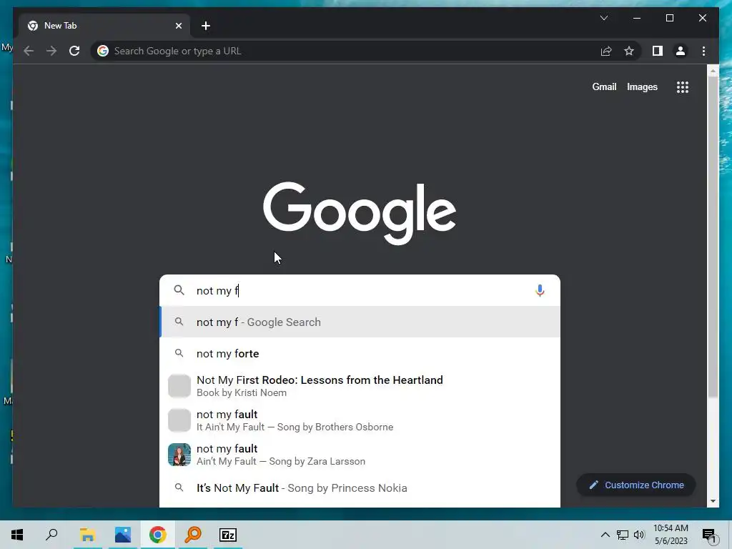Open File Explorer from the taskbar
The image size is (732, 549).
tap(87, 535)
